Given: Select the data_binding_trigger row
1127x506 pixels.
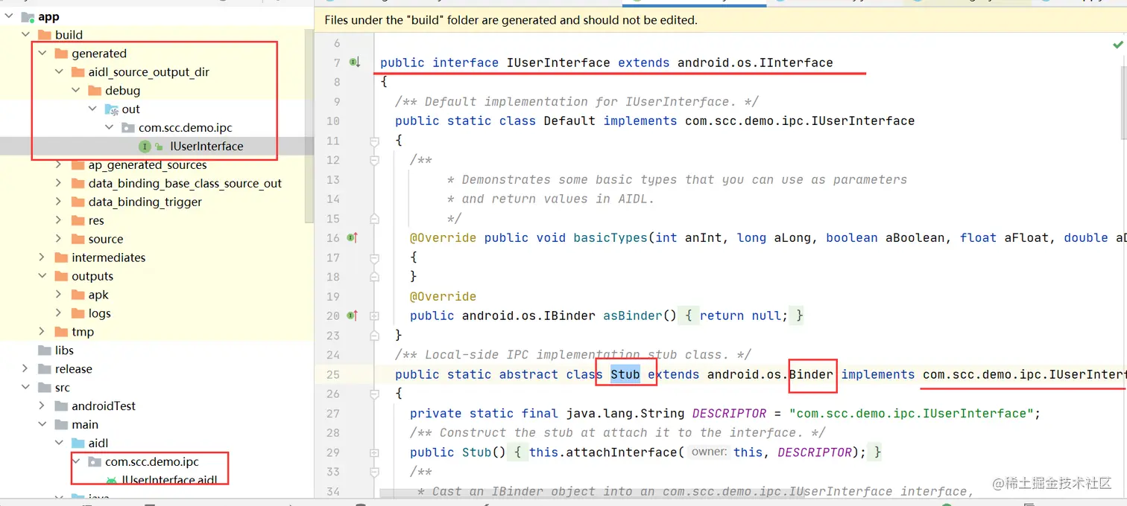Looking at the screenshot, I should pos(157,202).
